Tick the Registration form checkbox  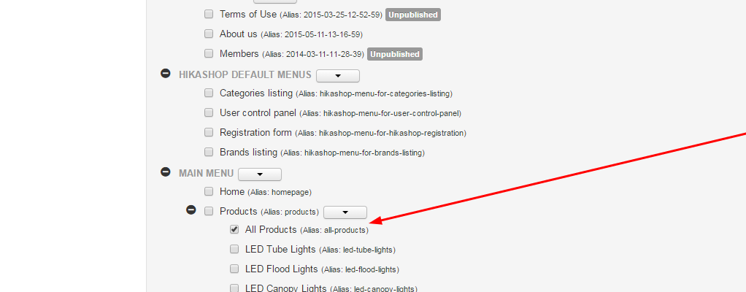coord(209,132)
